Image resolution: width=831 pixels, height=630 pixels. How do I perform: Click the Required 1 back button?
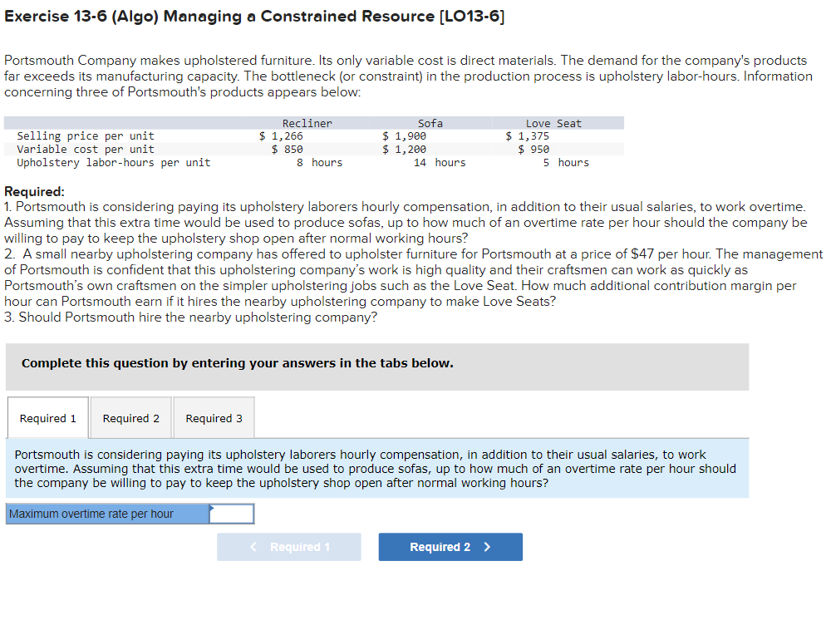288,547
